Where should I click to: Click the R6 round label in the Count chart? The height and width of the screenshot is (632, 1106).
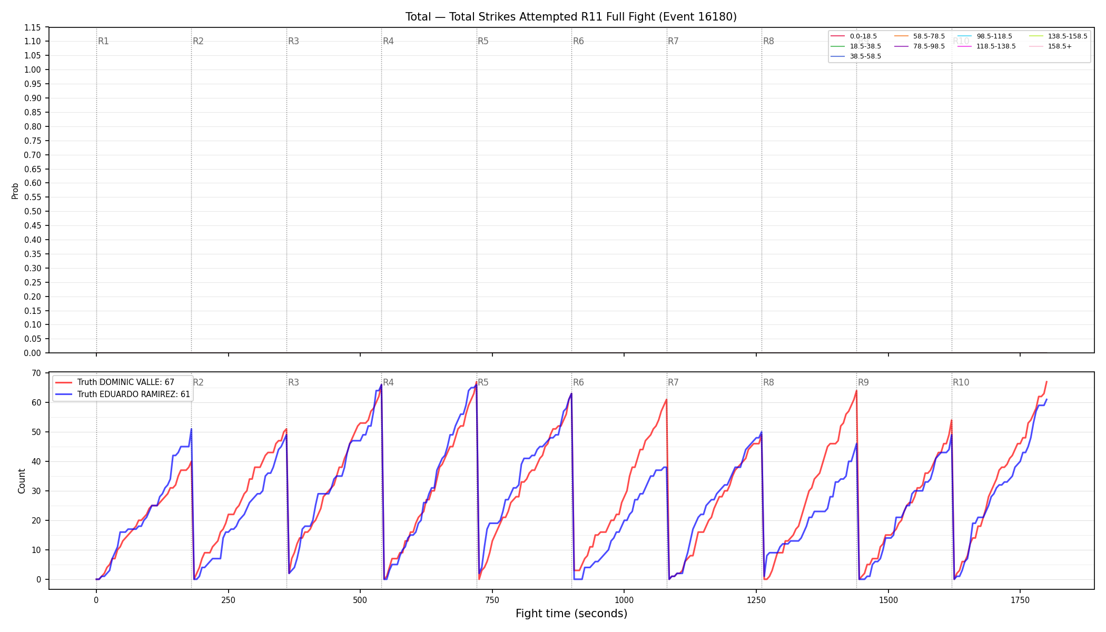(578, 382)
